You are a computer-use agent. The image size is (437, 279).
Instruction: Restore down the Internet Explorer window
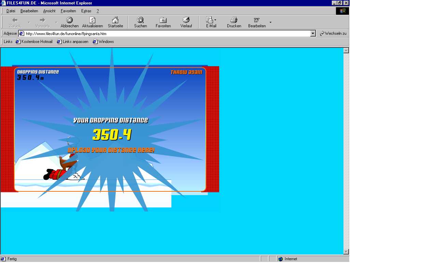340,3
